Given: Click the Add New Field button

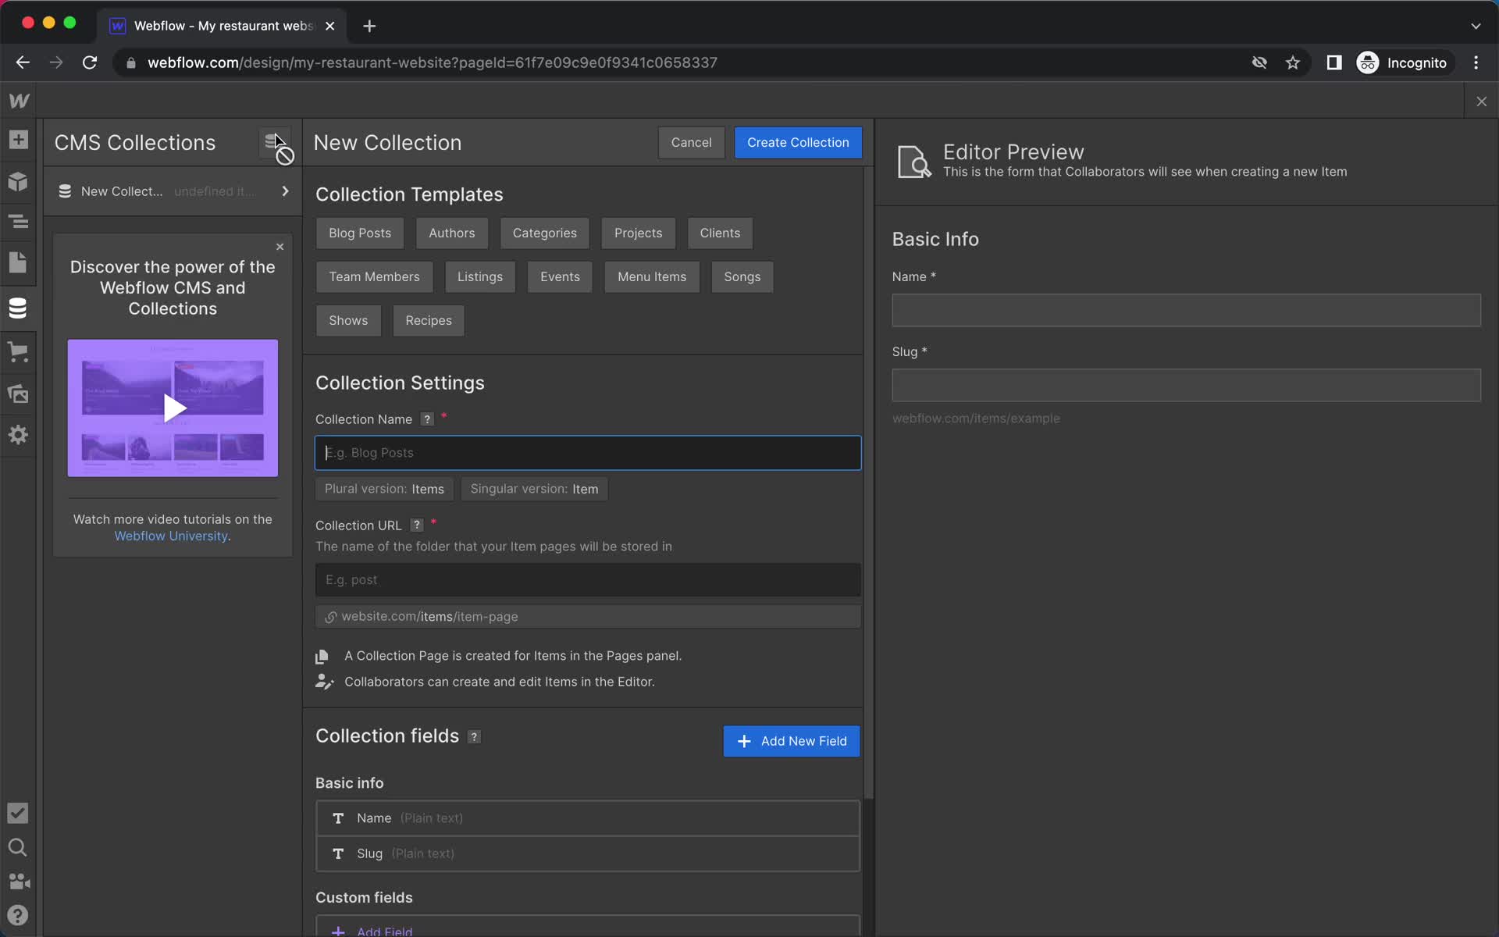Looking at the screenshot, I should pyautogui.click(x=792, y=740).
